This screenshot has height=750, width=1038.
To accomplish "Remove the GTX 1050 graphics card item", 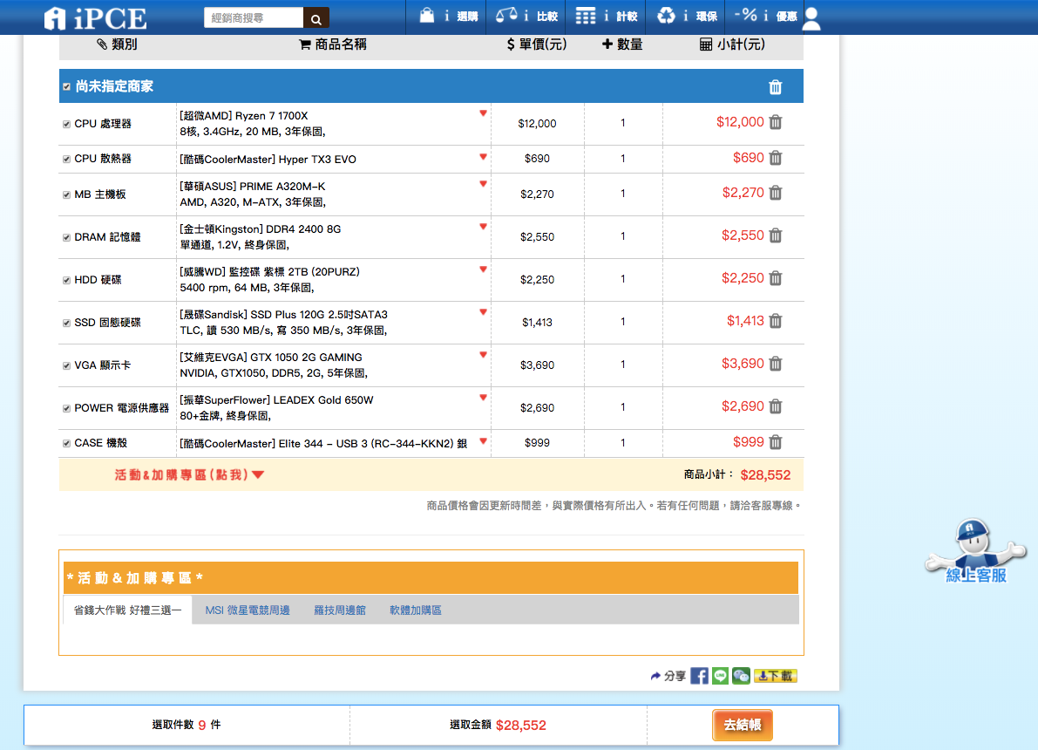I will pyautogui.click(x=776, y=365).
